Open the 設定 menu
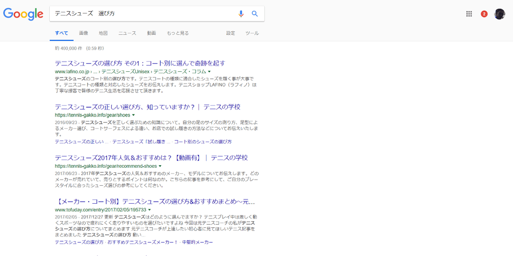Viewport: 513px width, 256px height. pos(231,33)
